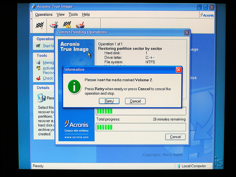Click the archive check toolbar icon with red checkmark

(x=80, y=25)
